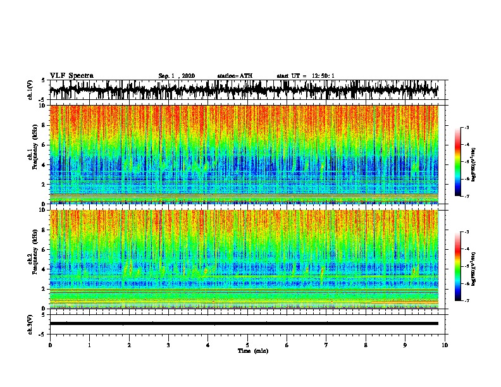Click the "ch.3(V)" axis label
The height and width of the screenshot is (387, 501).
[x=30, y=324]
